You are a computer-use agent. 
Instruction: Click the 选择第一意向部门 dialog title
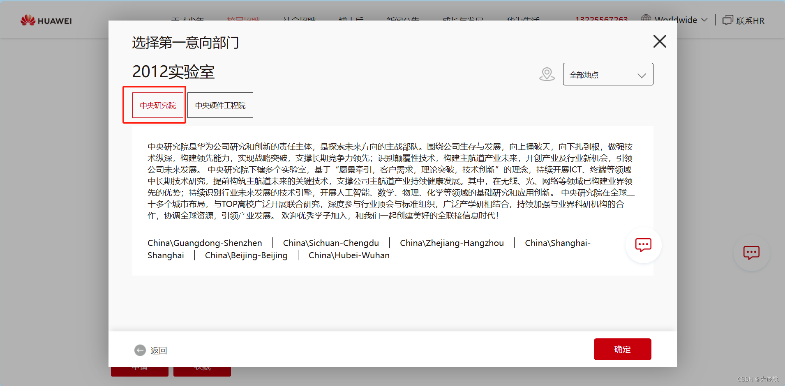pos(185,43)
